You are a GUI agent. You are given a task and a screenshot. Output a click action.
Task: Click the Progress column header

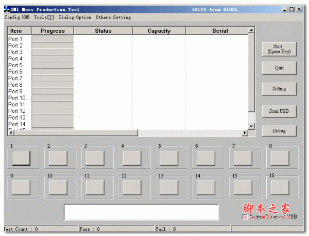[x=53, y=31]
